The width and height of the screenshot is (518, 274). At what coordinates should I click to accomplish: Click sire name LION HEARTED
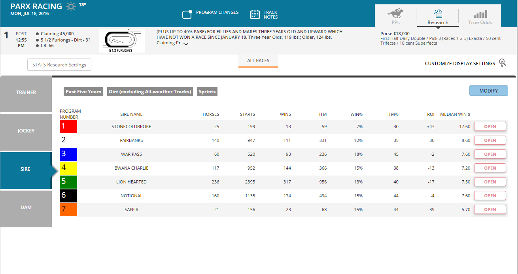[131, 182]
